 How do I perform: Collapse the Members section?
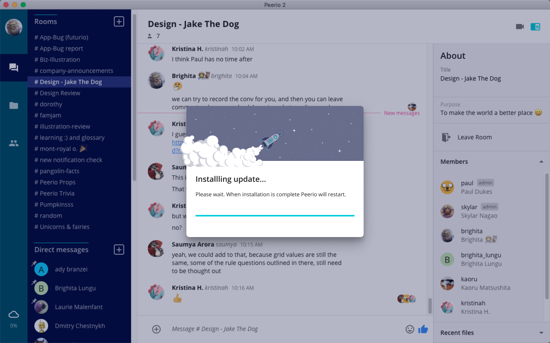(541, 162)
